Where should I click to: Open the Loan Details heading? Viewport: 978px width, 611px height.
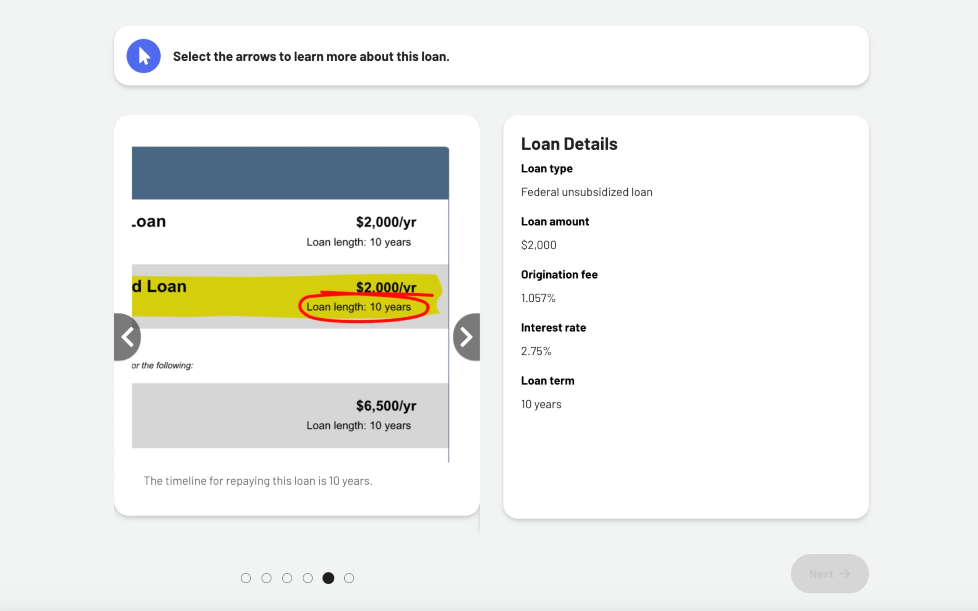pos(569,143)
